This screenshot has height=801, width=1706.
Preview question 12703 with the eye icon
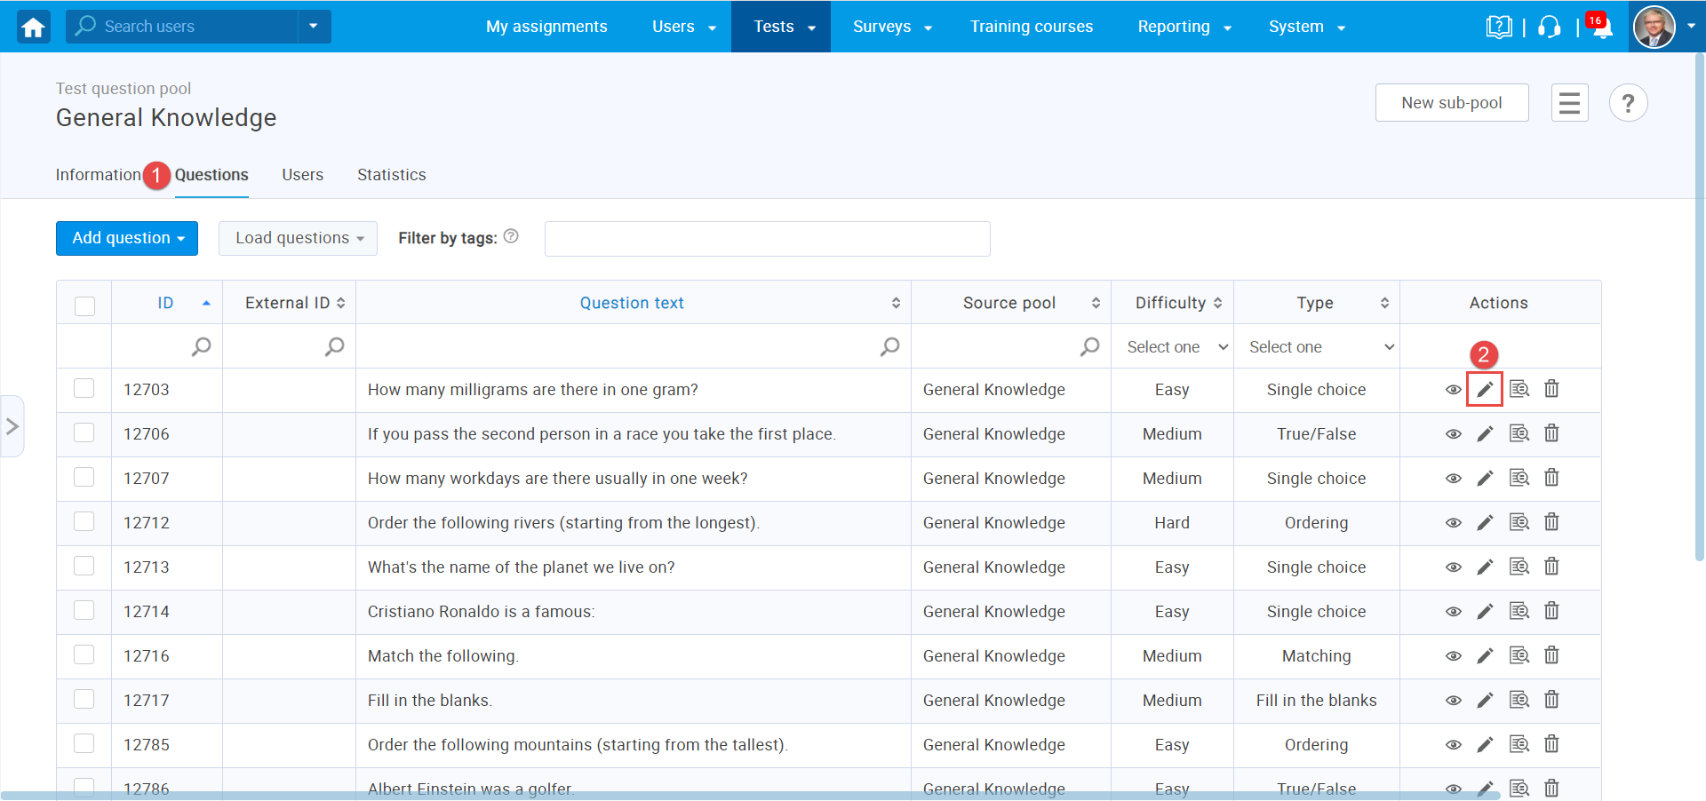click(x=1453, y=389)
